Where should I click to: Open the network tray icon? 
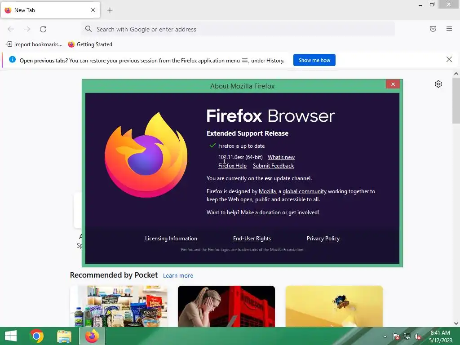(407, 336)
